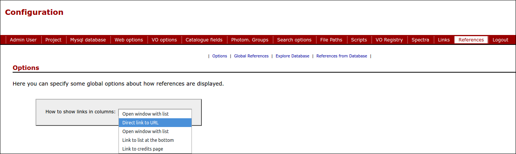Go to the Scripts tab
Screen dimensions: 516x154
click(359, 40)
